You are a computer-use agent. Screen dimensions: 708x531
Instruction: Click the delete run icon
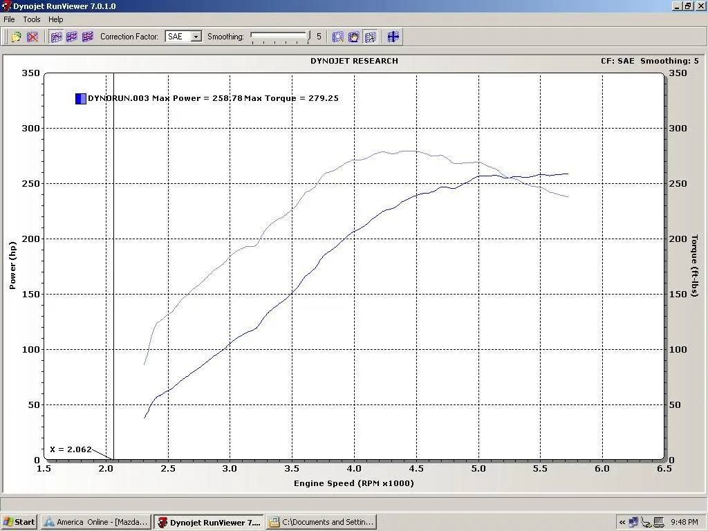coord(32,37)
